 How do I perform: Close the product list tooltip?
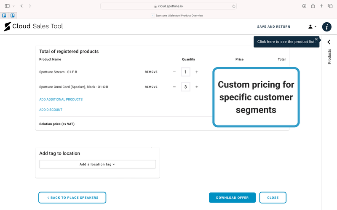[316, 39]
